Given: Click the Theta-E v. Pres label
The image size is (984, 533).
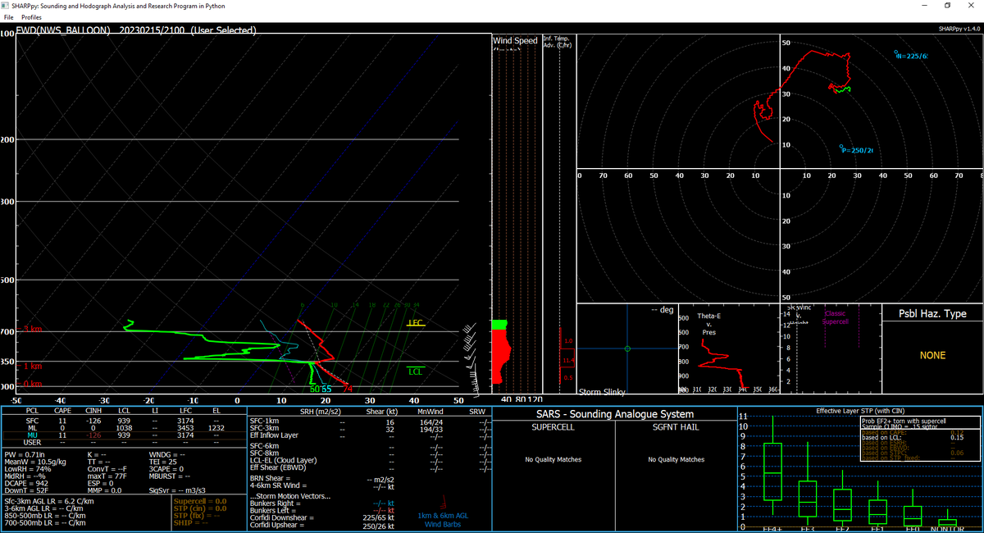Looking at the screenshot, I should (710, 324).
